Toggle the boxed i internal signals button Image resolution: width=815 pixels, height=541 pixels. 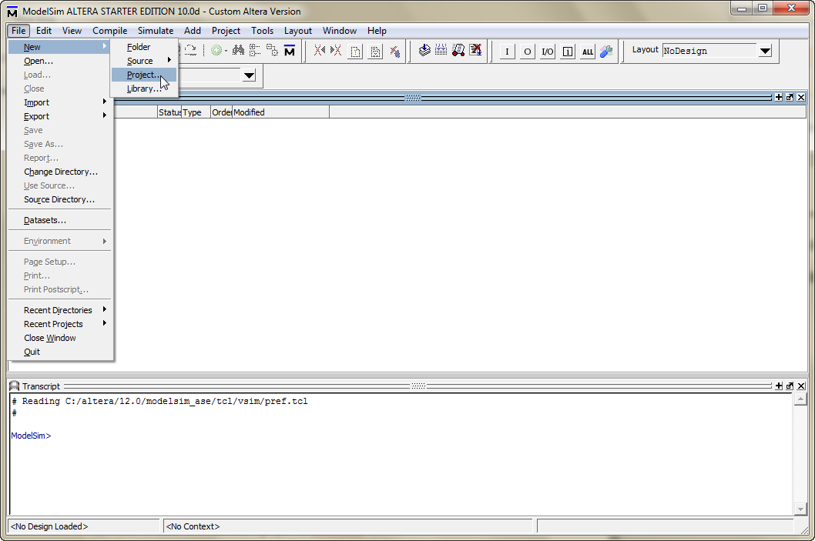click(x=568, y=52)
